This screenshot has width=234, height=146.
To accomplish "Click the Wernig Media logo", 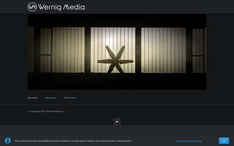I will [56, 7].
